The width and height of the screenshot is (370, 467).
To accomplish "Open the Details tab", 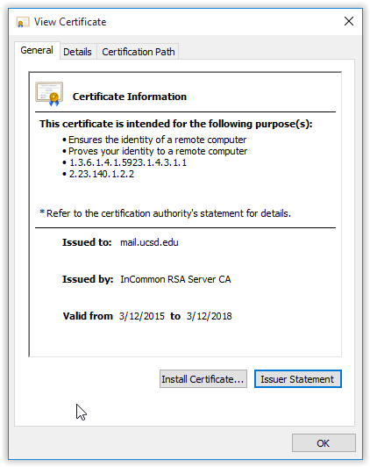I will pos(78,52).
